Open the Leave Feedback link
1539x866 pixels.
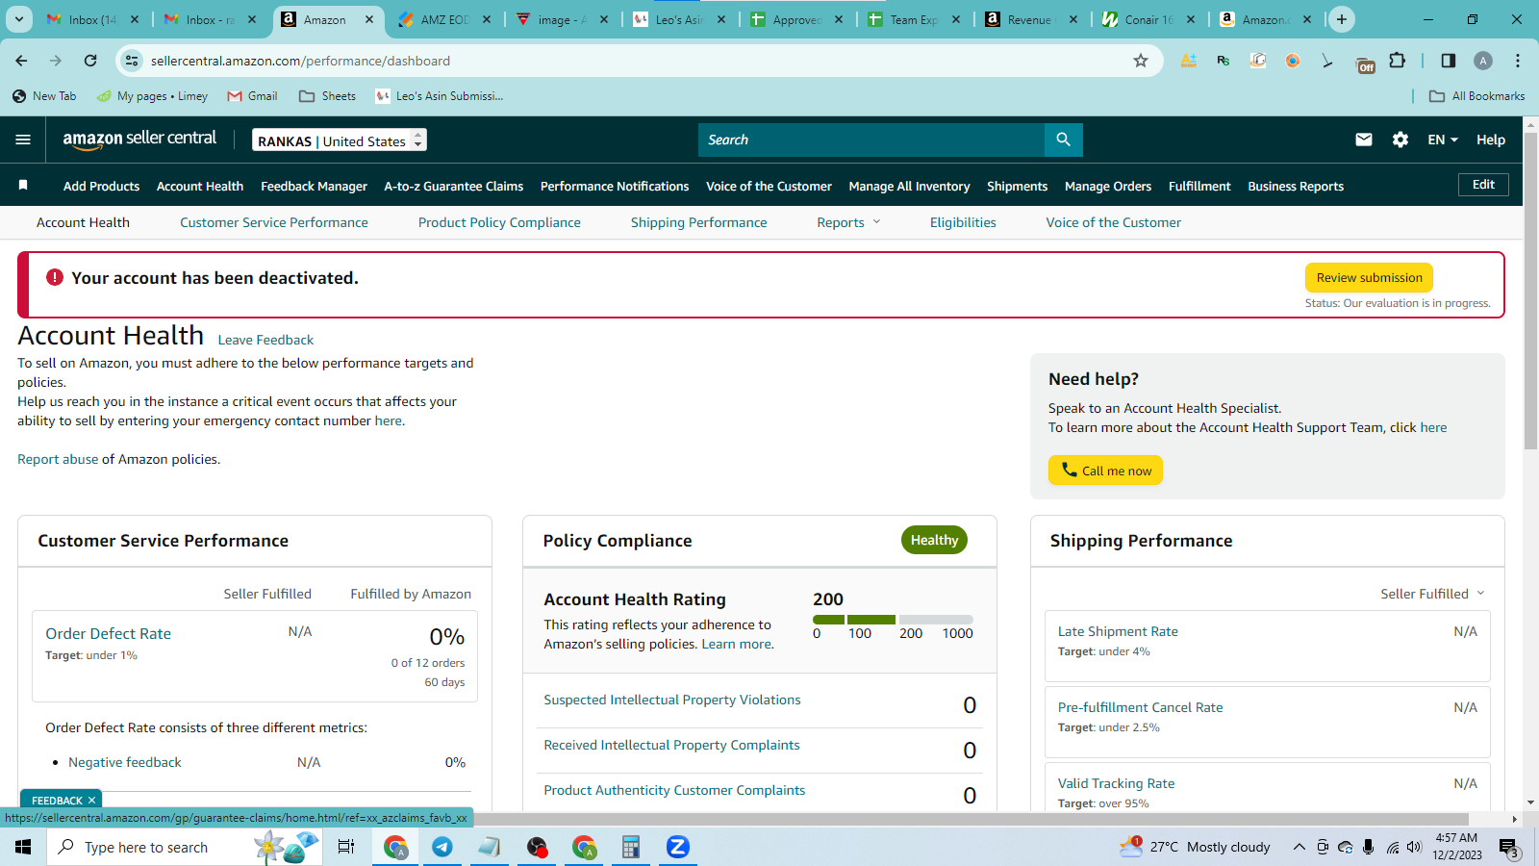pos(265,340)
